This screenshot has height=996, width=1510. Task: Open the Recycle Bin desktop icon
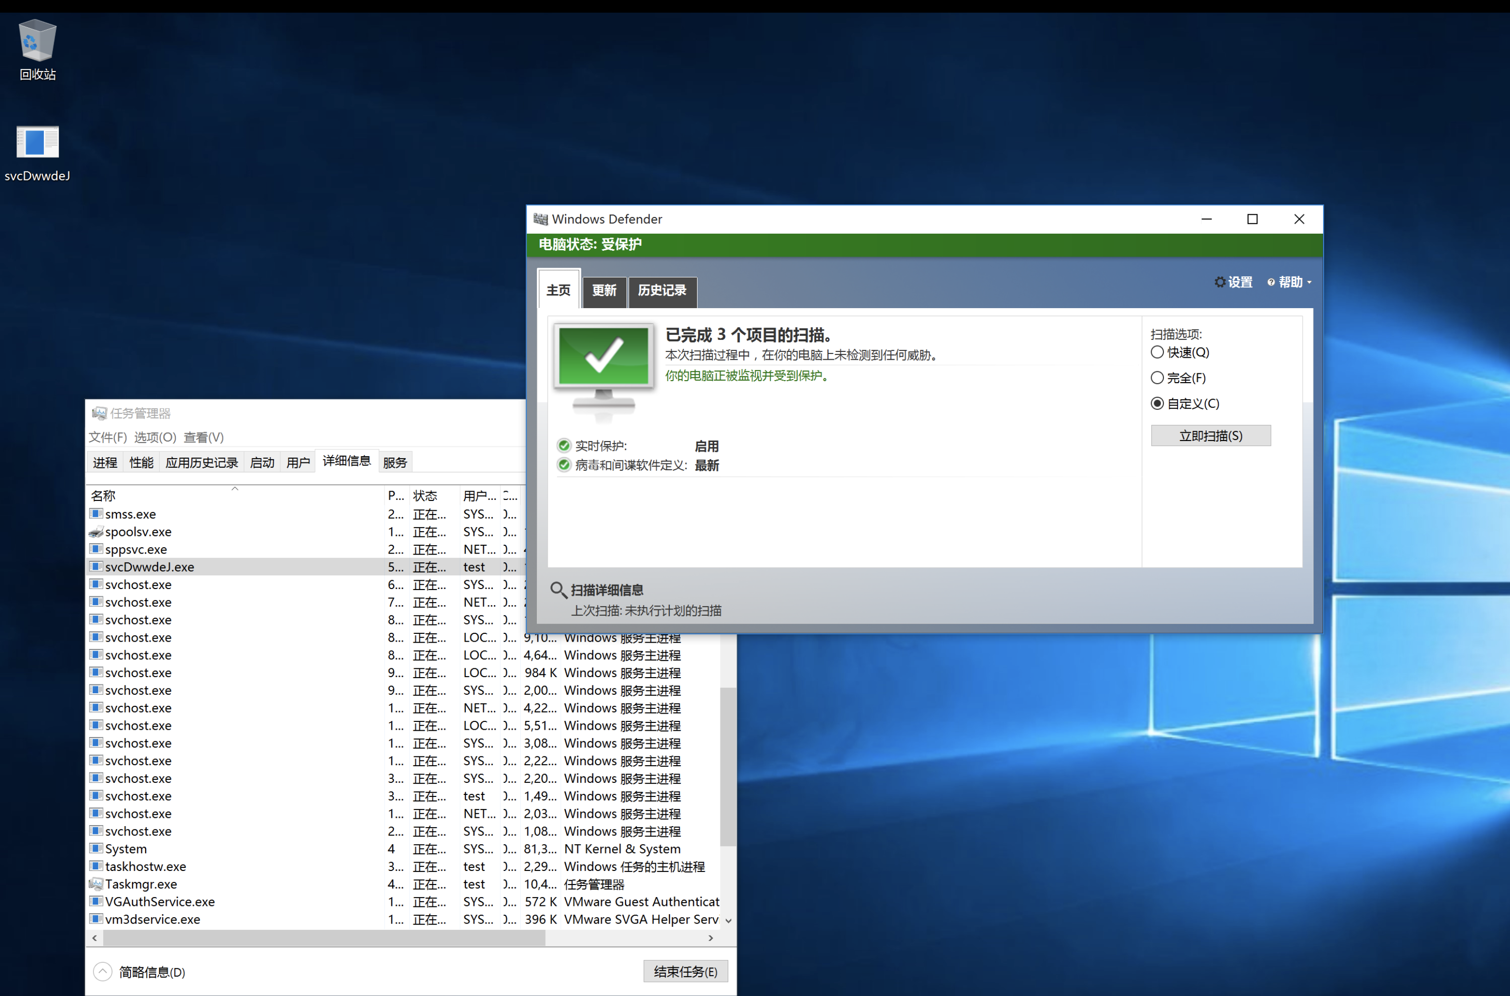(x=37, y=41)
